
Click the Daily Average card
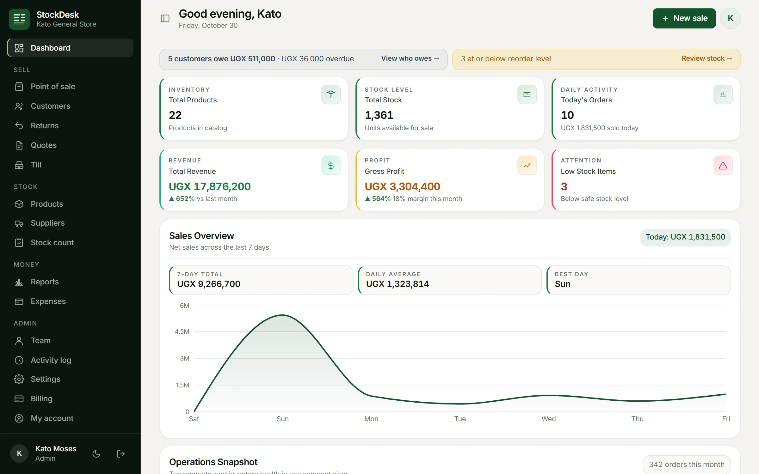(450, 280)
